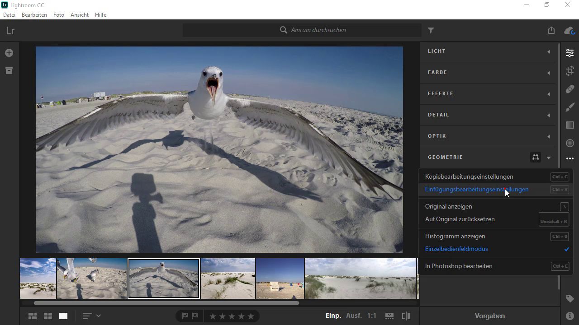The height and width of the screenshot is (325, 579).
Task: Rate photo with first star
Action: coord(212,316)
